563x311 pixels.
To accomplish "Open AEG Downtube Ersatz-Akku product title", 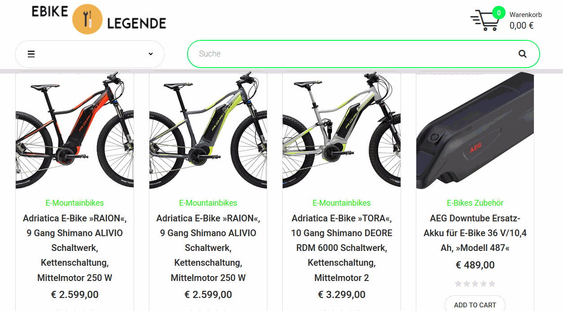I will coord(475,233).
